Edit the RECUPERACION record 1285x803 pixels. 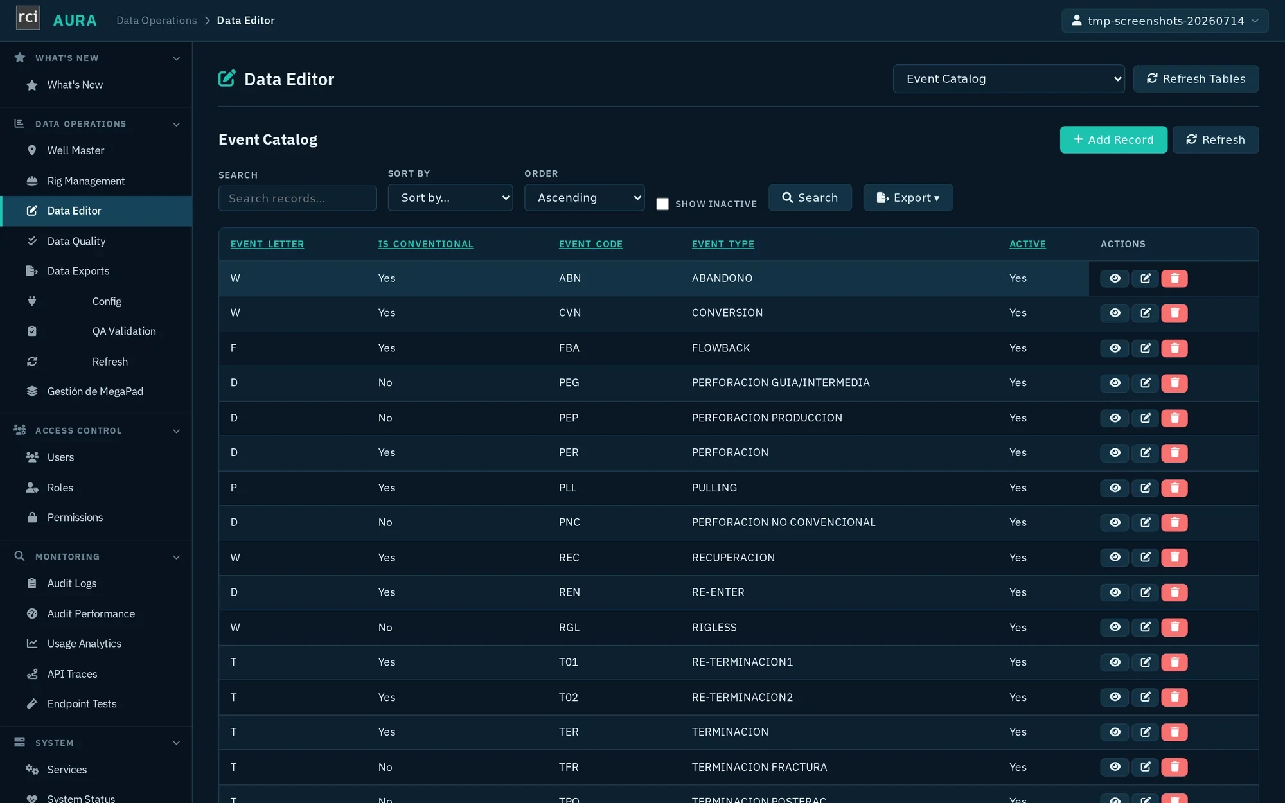[x=1145, y=558]
